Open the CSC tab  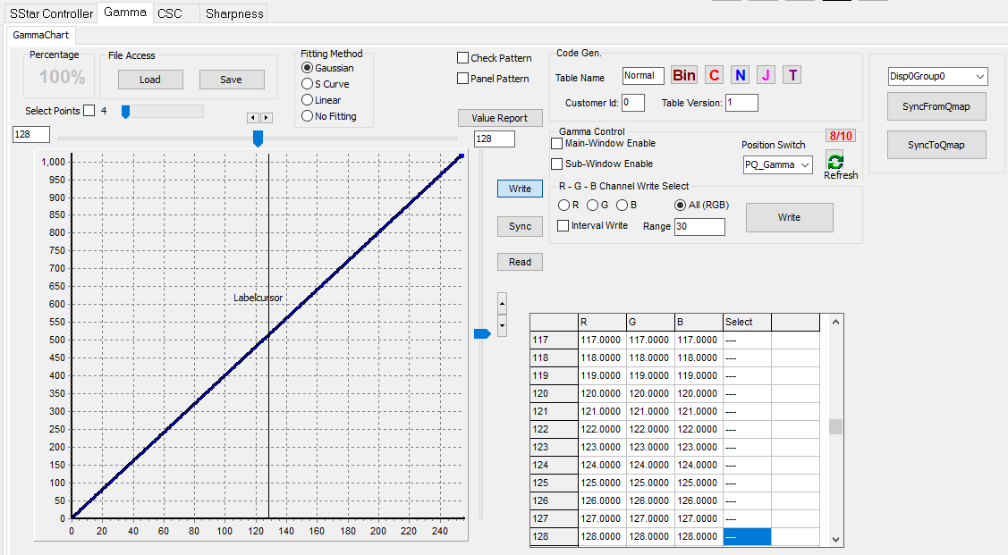(x=169, y=13)
